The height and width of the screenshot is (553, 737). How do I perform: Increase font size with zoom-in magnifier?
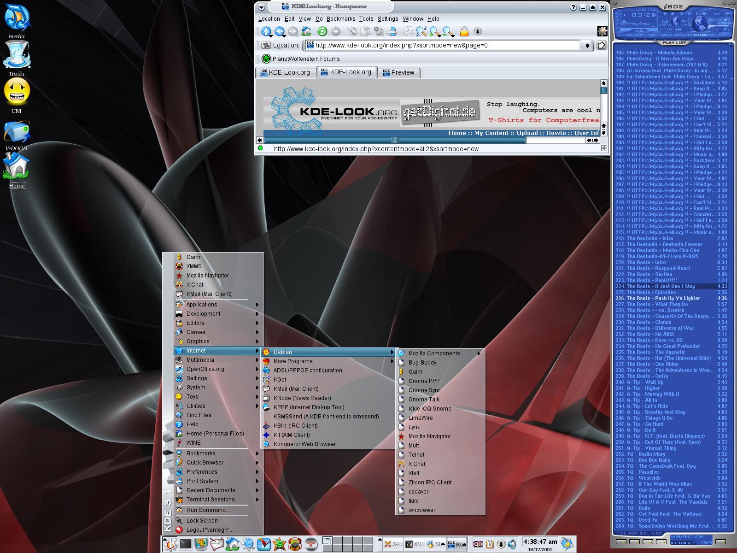[x=435, y=31]
